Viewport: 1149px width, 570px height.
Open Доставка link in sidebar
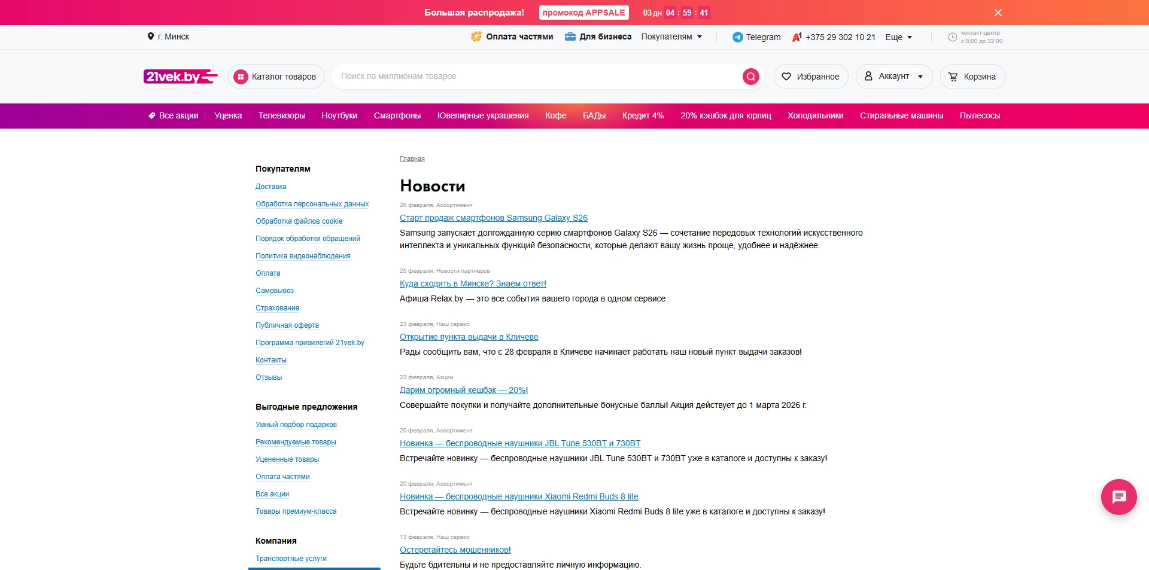pyautogui.click(x=270, y=187)
